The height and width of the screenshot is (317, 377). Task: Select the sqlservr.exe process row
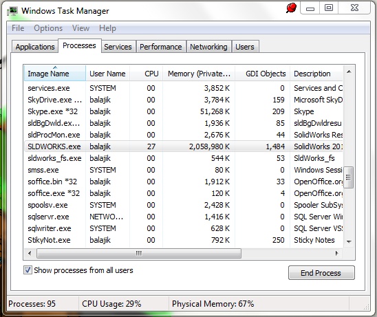pos(183,217)
